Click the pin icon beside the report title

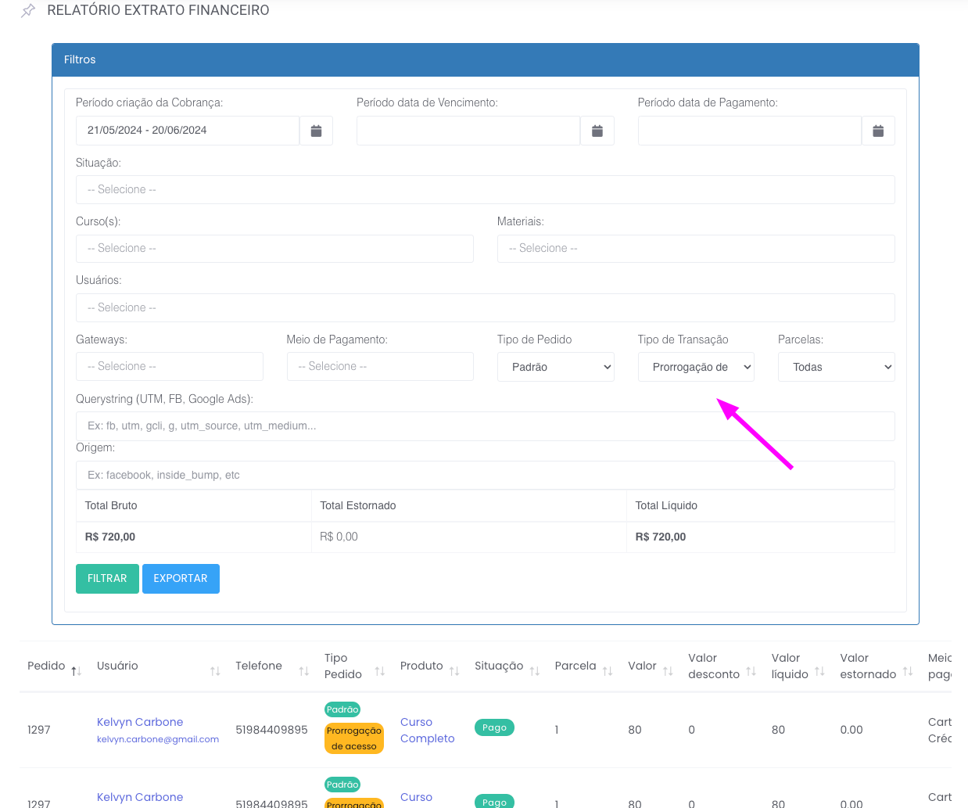point(28,11)
